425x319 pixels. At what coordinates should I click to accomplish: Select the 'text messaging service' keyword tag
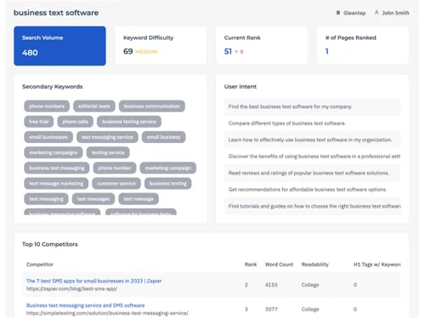(x=107, y=137)
